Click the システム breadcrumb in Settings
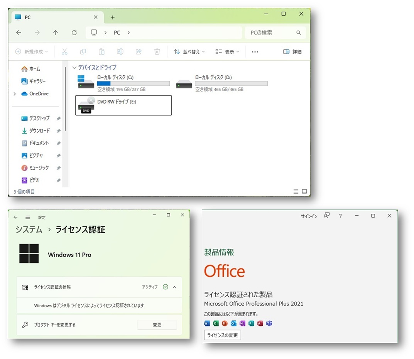 29,230
